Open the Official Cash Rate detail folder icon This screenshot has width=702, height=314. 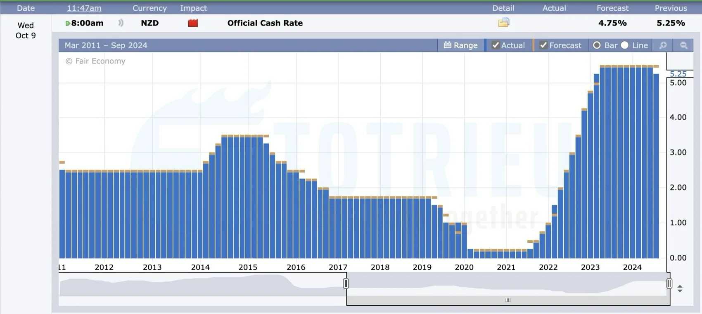(504, 23)
